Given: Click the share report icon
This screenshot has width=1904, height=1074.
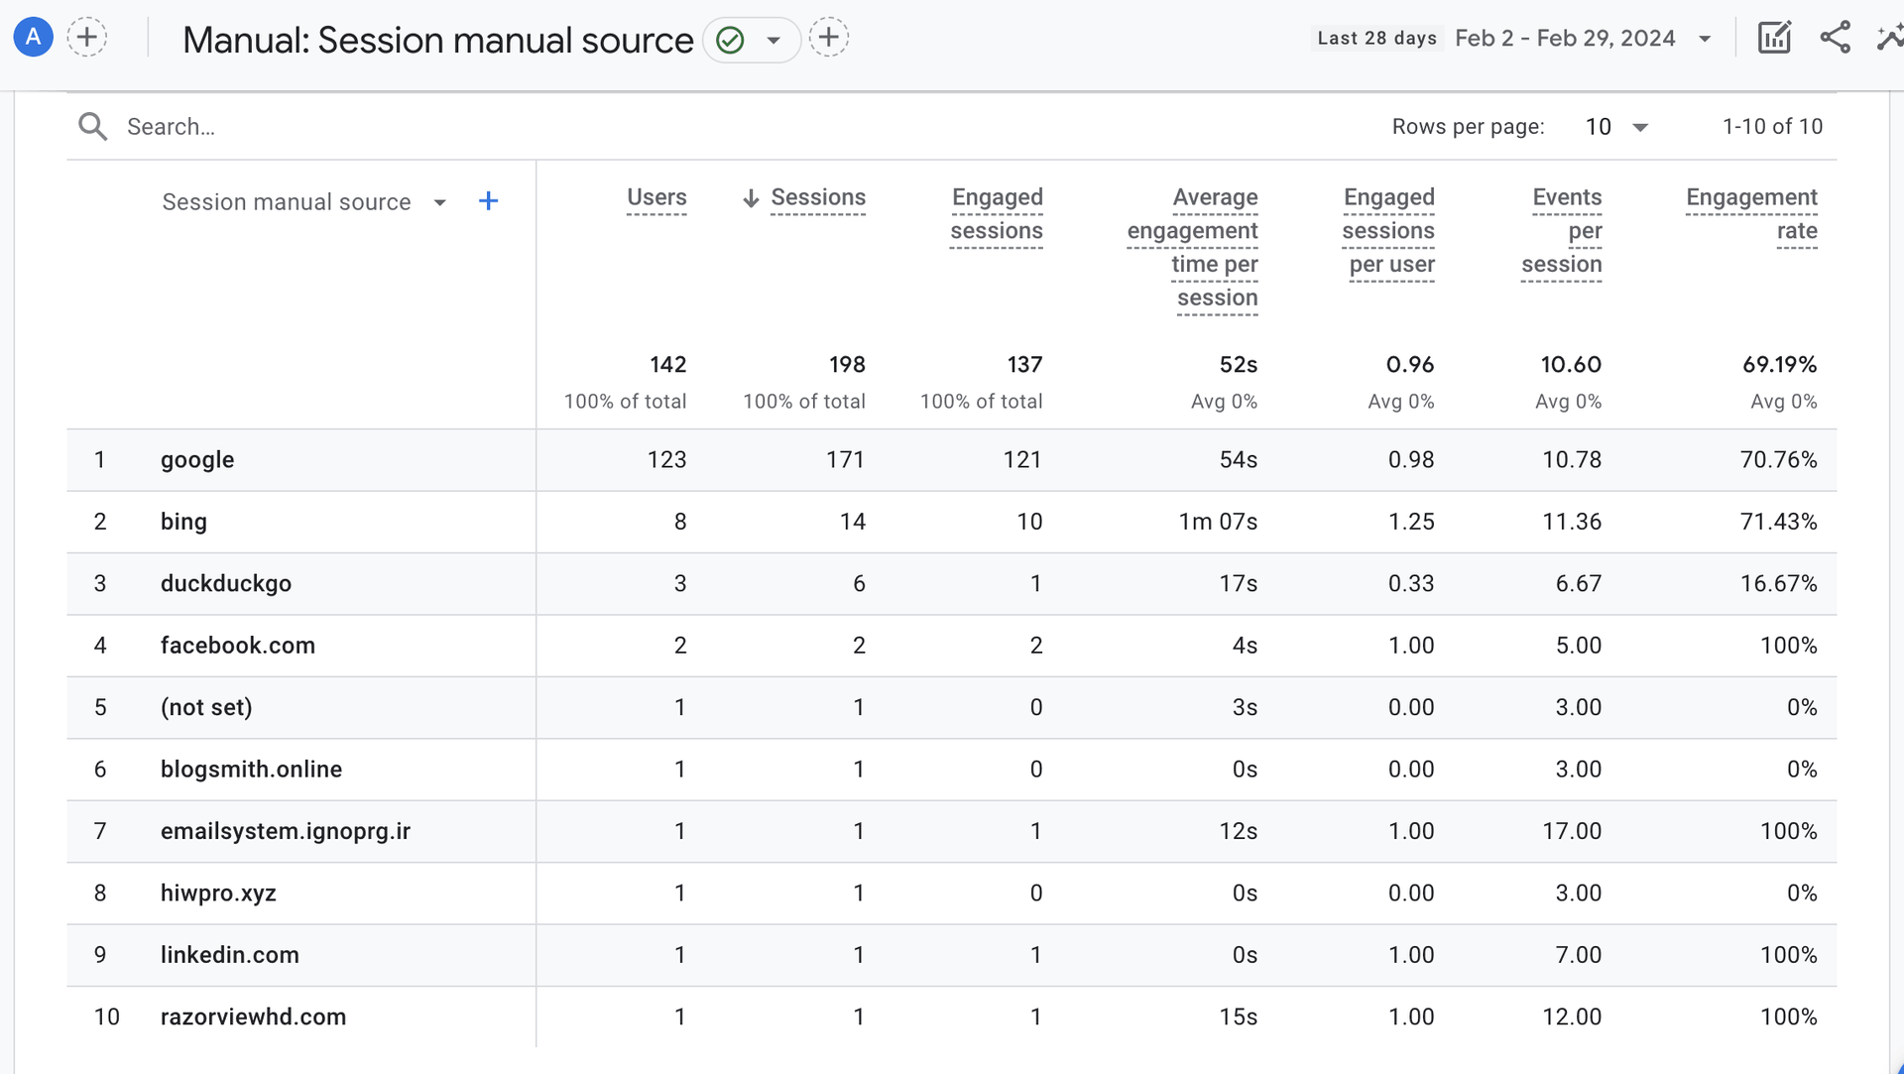Looking at the screenshot, I should (x=1836, y=38).
